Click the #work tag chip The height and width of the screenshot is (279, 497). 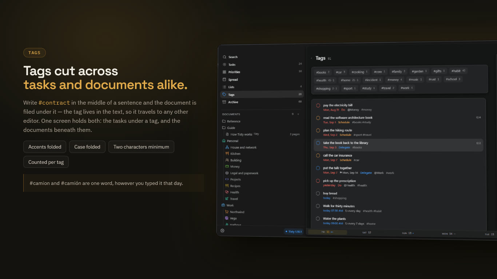coord(407,88)
